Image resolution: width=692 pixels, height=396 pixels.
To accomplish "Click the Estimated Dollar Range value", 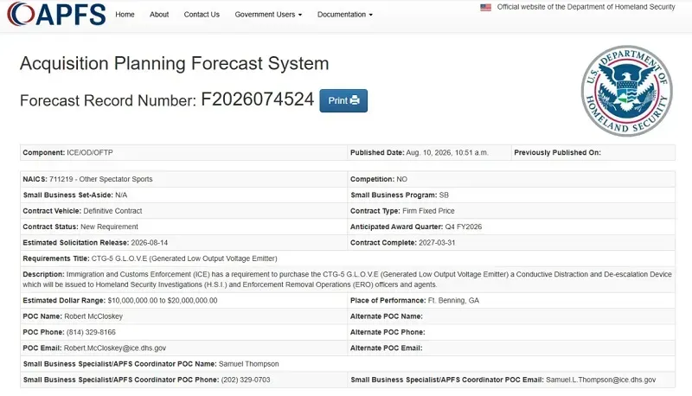I will point(163,300).
